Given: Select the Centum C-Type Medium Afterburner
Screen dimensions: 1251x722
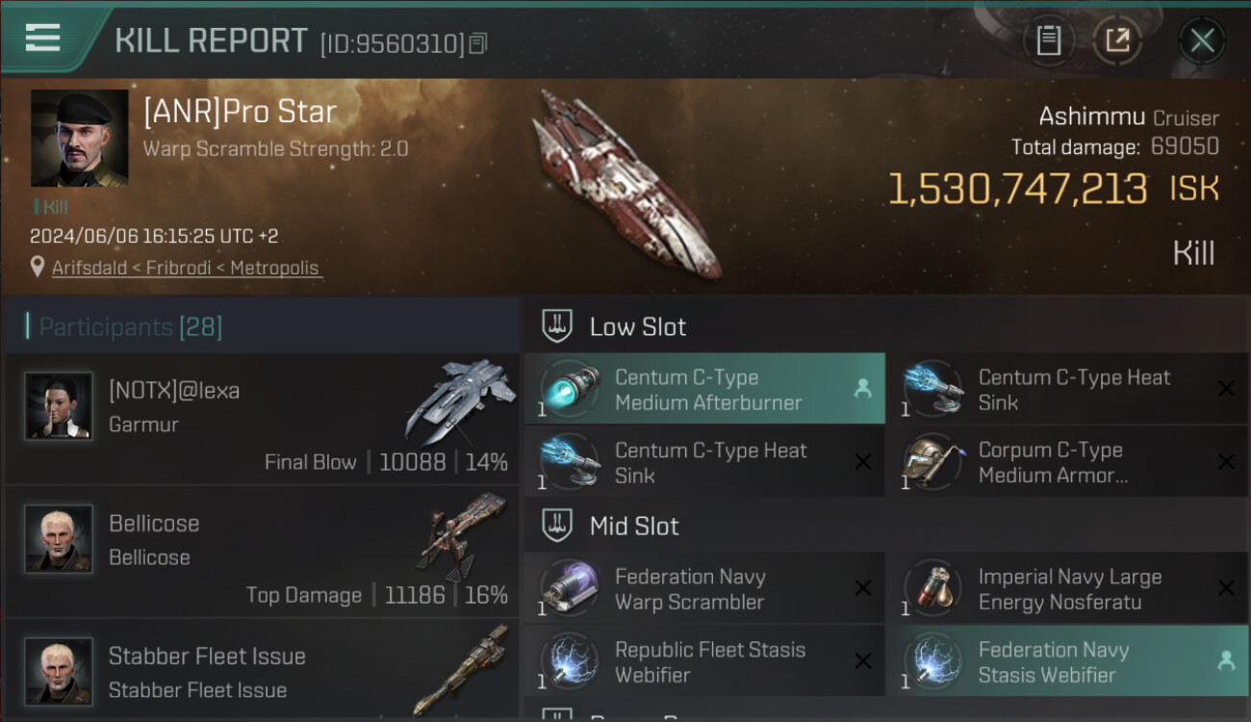Looking at the screenshot, I should [704, 389].
